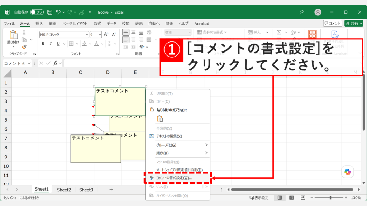Select the Format Painter brush icon
This screenshot has height=206, width=367.
pyautogui.click(x=24, y=47)
